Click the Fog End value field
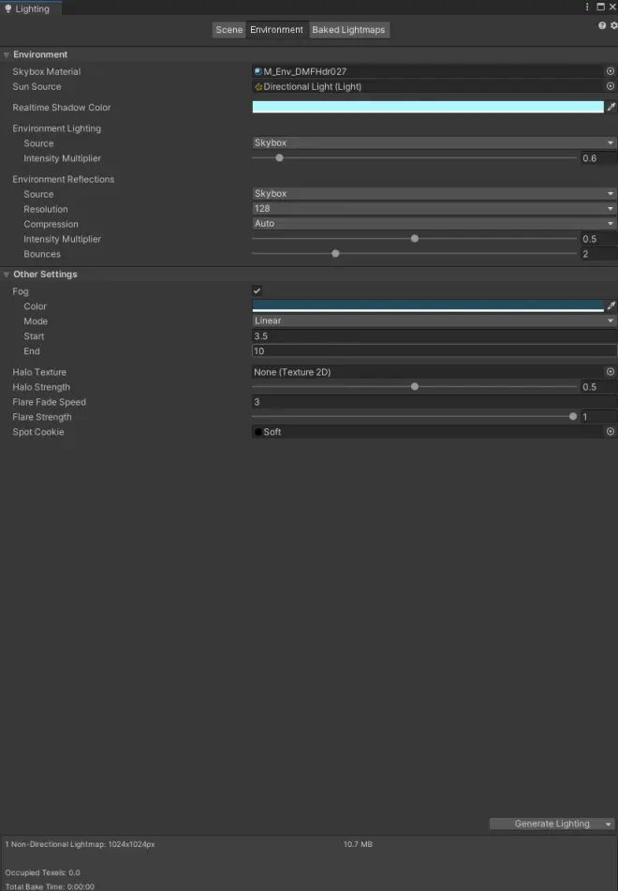 click(x=434, y=351)
